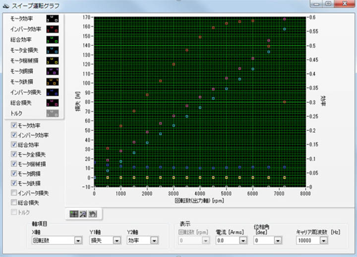Open the 位相角 [deg] dropdown
This screenshot has height=257, width=357.
point(278,240)
